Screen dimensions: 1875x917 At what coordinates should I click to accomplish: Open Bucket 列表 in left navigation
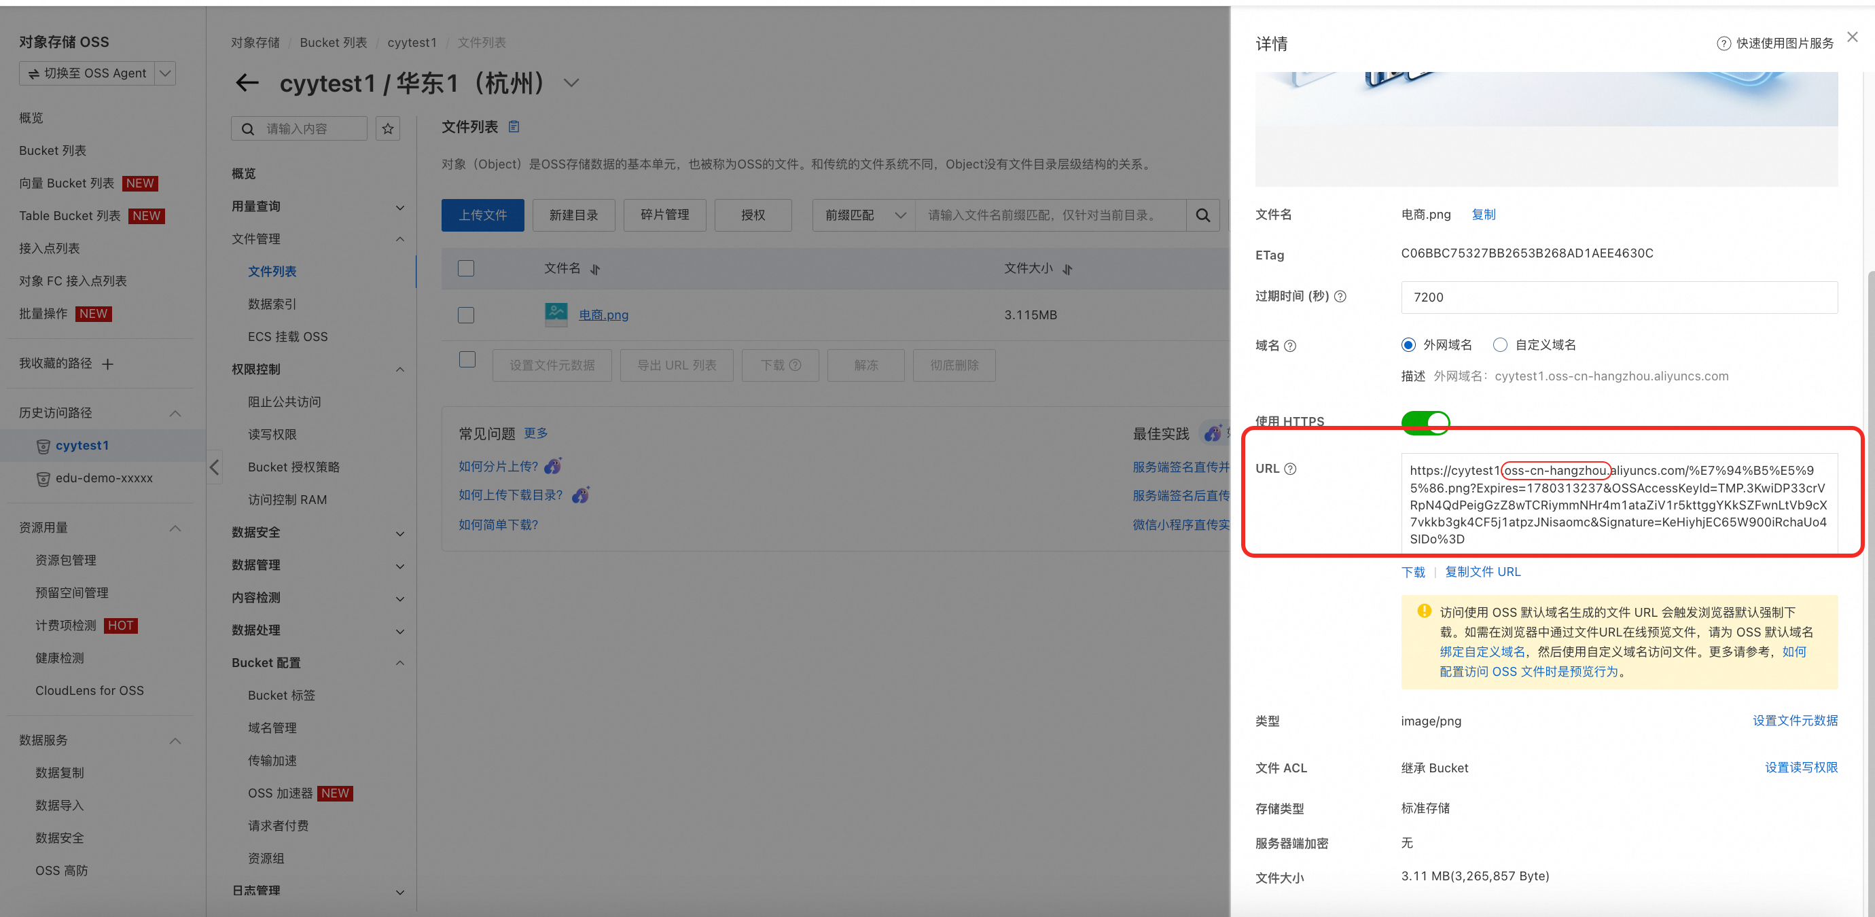(x=52, y=151)
